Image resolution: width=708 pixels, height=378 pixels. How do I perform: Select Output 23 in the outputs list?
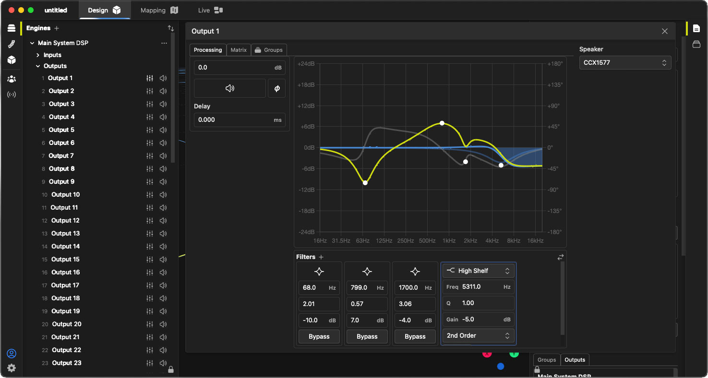coord(67,363)
